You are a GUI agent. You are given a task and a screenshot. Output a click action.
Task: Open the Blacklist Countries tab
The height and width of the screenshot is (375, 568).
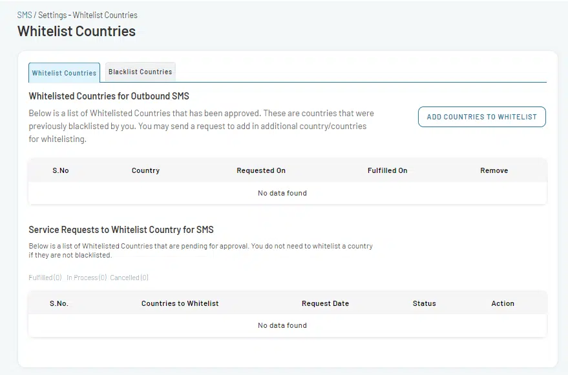[140, 72]
